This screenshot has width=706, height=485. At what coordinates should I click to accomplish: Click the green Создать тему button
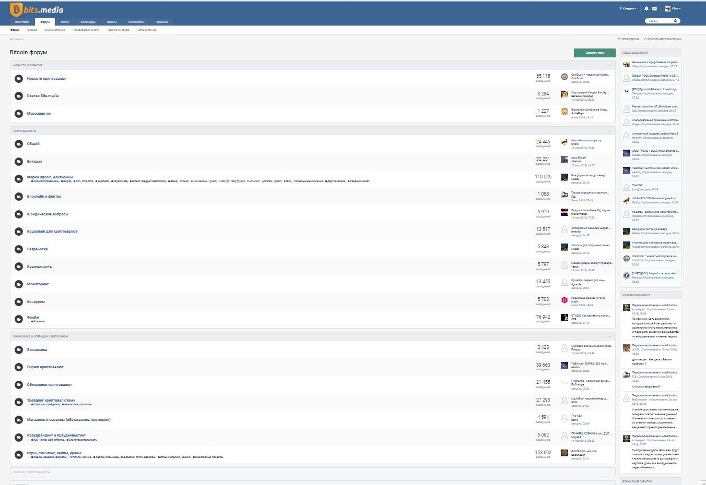coord(594,53)
